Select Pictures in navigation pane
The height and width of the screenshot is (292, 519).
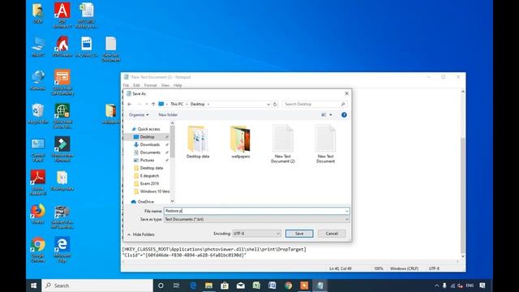pos(147,161)
